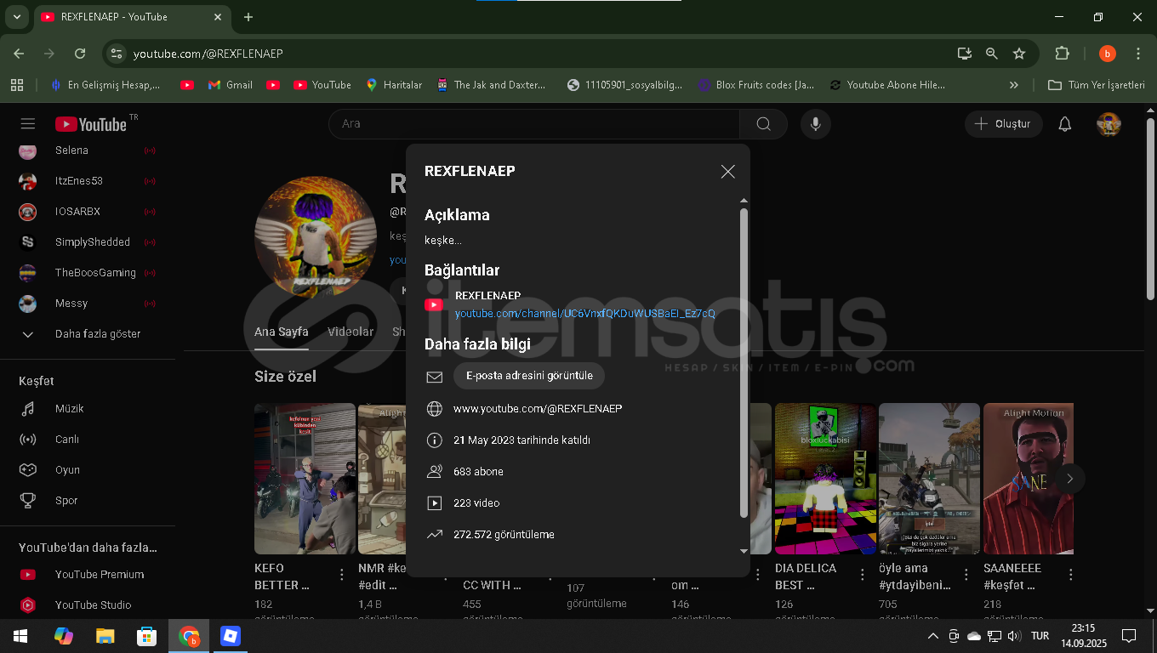Open options menu for 'öyle ama' video
Screen dimensions: 1157x653
click(966, 575)
